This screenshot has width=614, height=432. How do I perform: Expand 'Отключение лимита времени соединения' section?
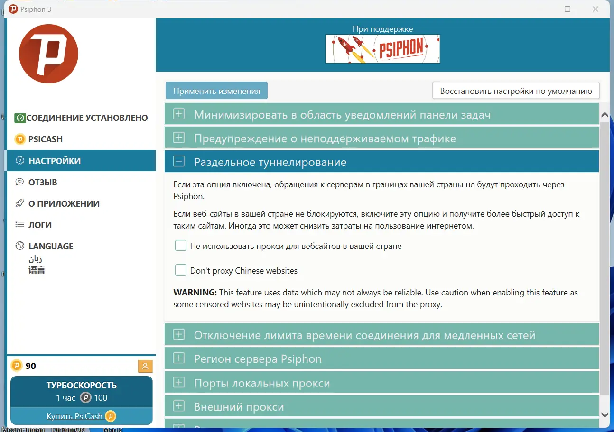(381, 335)
